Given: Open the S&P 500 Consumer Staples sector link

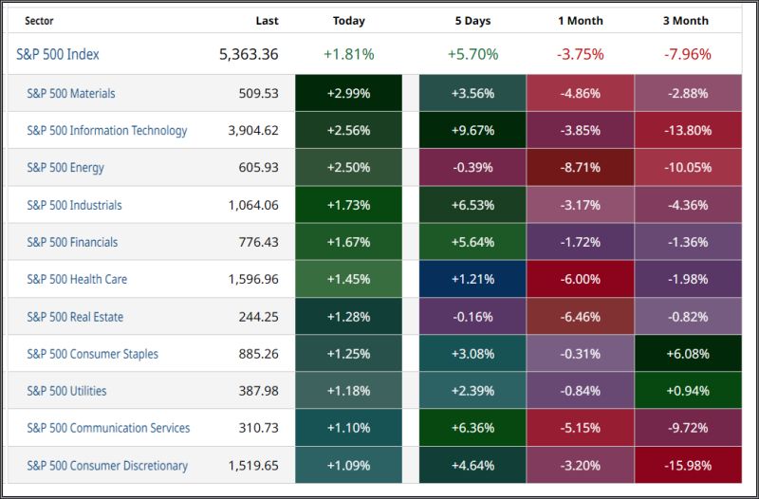Looking at the screenshot, I should click(92, 354).
